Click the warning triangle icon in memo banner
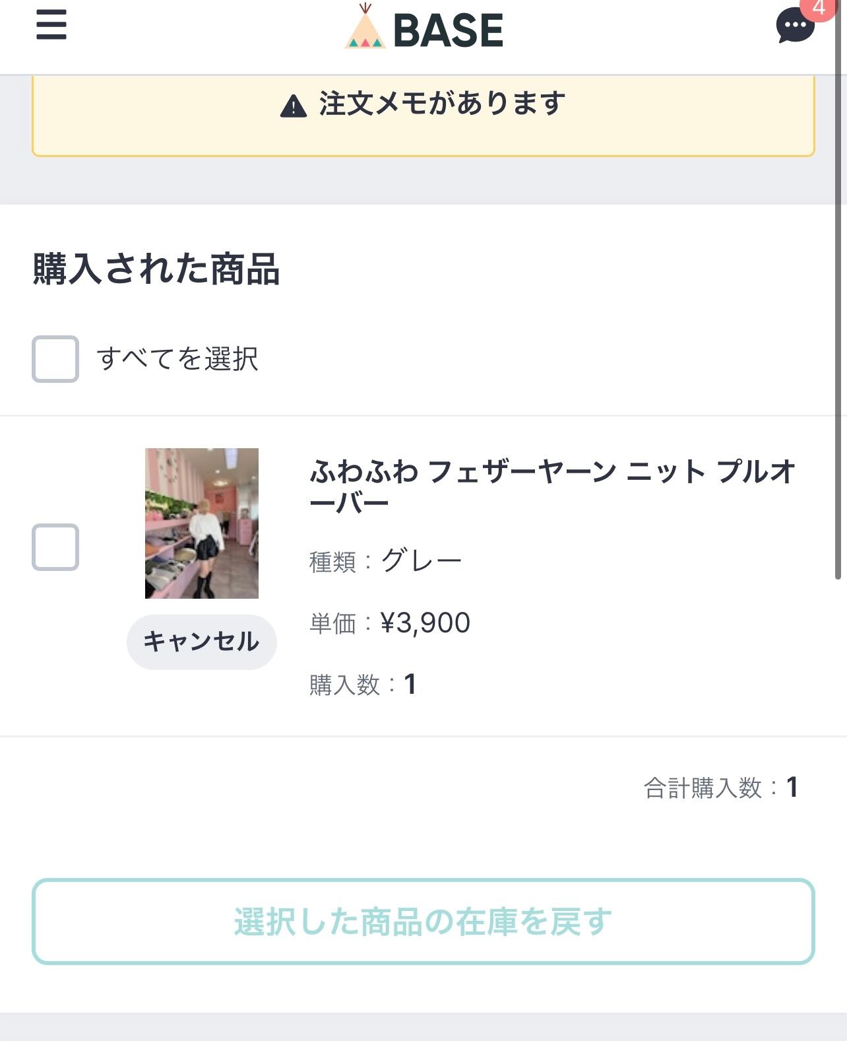Viewport: 847px width, 1041px height. click(294, 106)
